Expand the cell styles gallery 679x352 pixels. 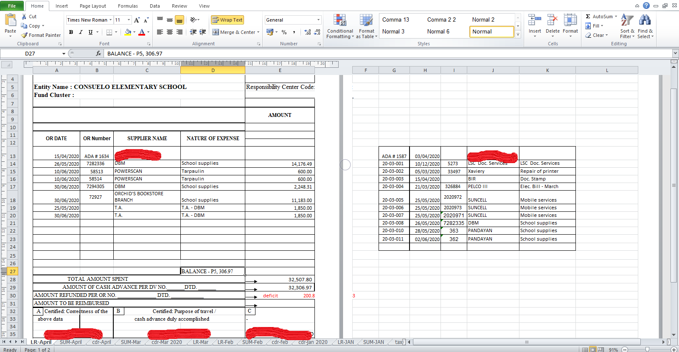tap(518, 34)
